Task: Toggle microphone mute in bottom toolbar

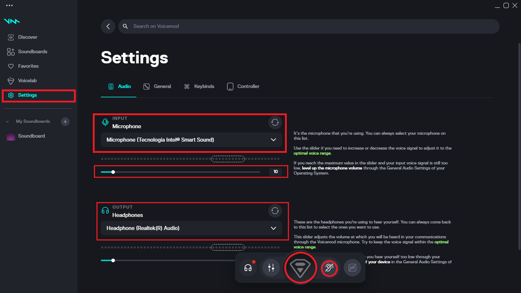Action: click(x=329, y=268)
